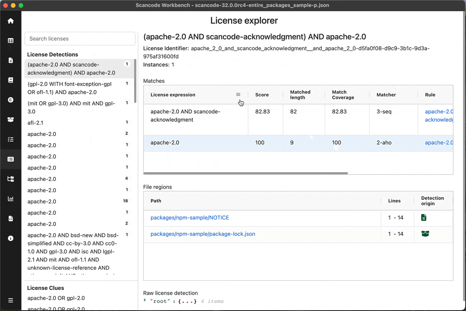Expand sidebar with hamburger icon at bottom
Screen dimensions: 466x311
pos(10,300)
